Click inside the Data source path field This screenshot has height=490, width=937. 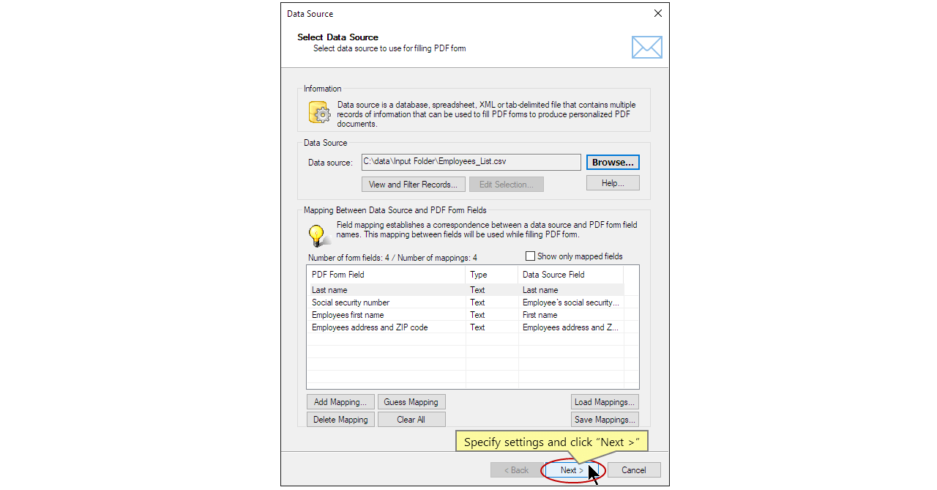click(471, 162)
